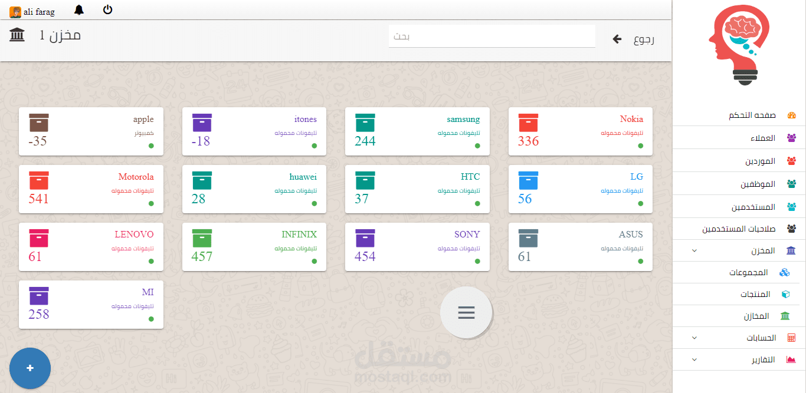Expand the التقارير sidebar section
This screenshot has height=393, width=806.
(x=739, y=359)
